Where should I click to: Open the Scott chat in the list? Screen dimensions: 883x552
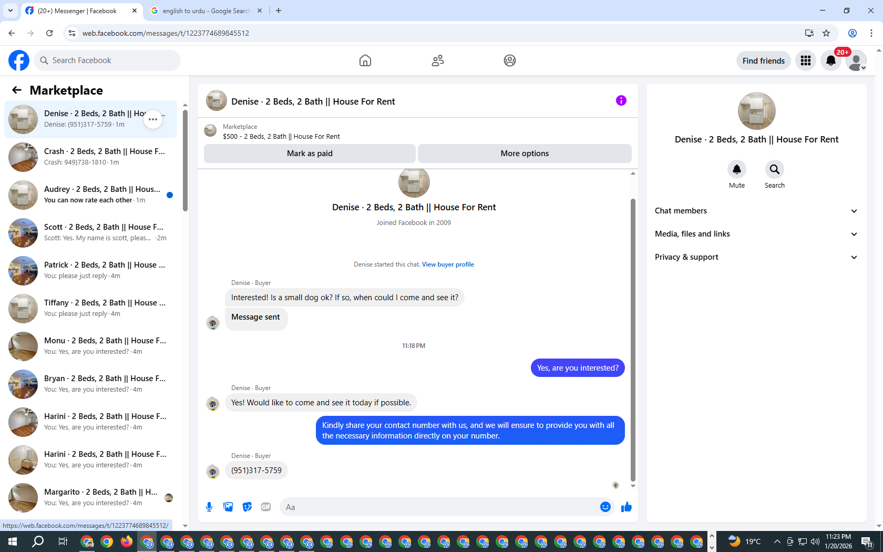[90, 233]
